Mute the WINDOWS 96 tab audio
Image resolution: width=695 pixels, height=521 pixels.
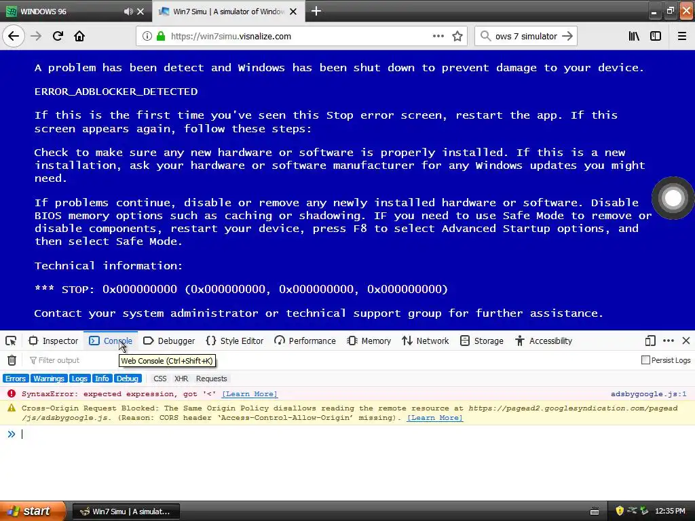[x=128, y=12]
